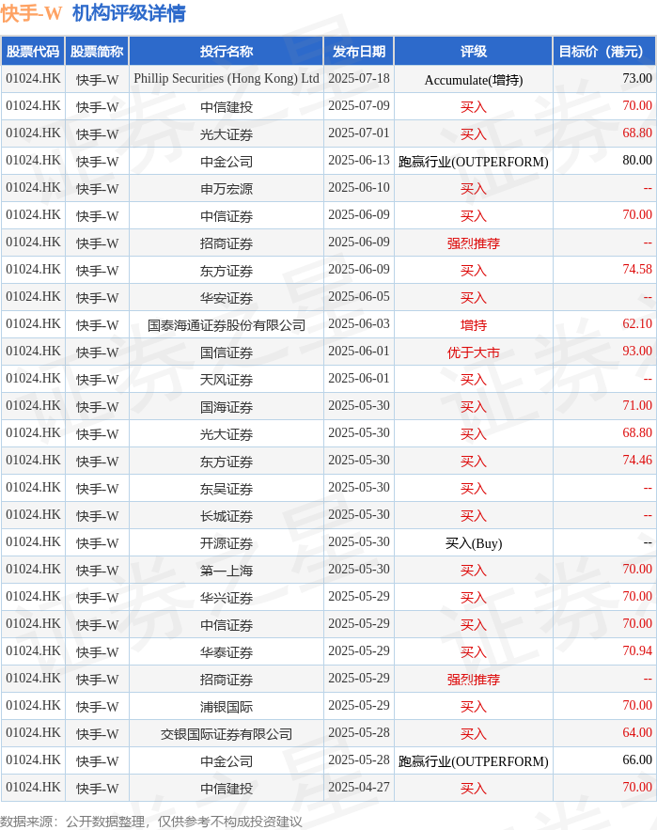Click the Accumulate(增持) rating cell
The height and width of the screenshot is (830, 657).
[474, 80]
